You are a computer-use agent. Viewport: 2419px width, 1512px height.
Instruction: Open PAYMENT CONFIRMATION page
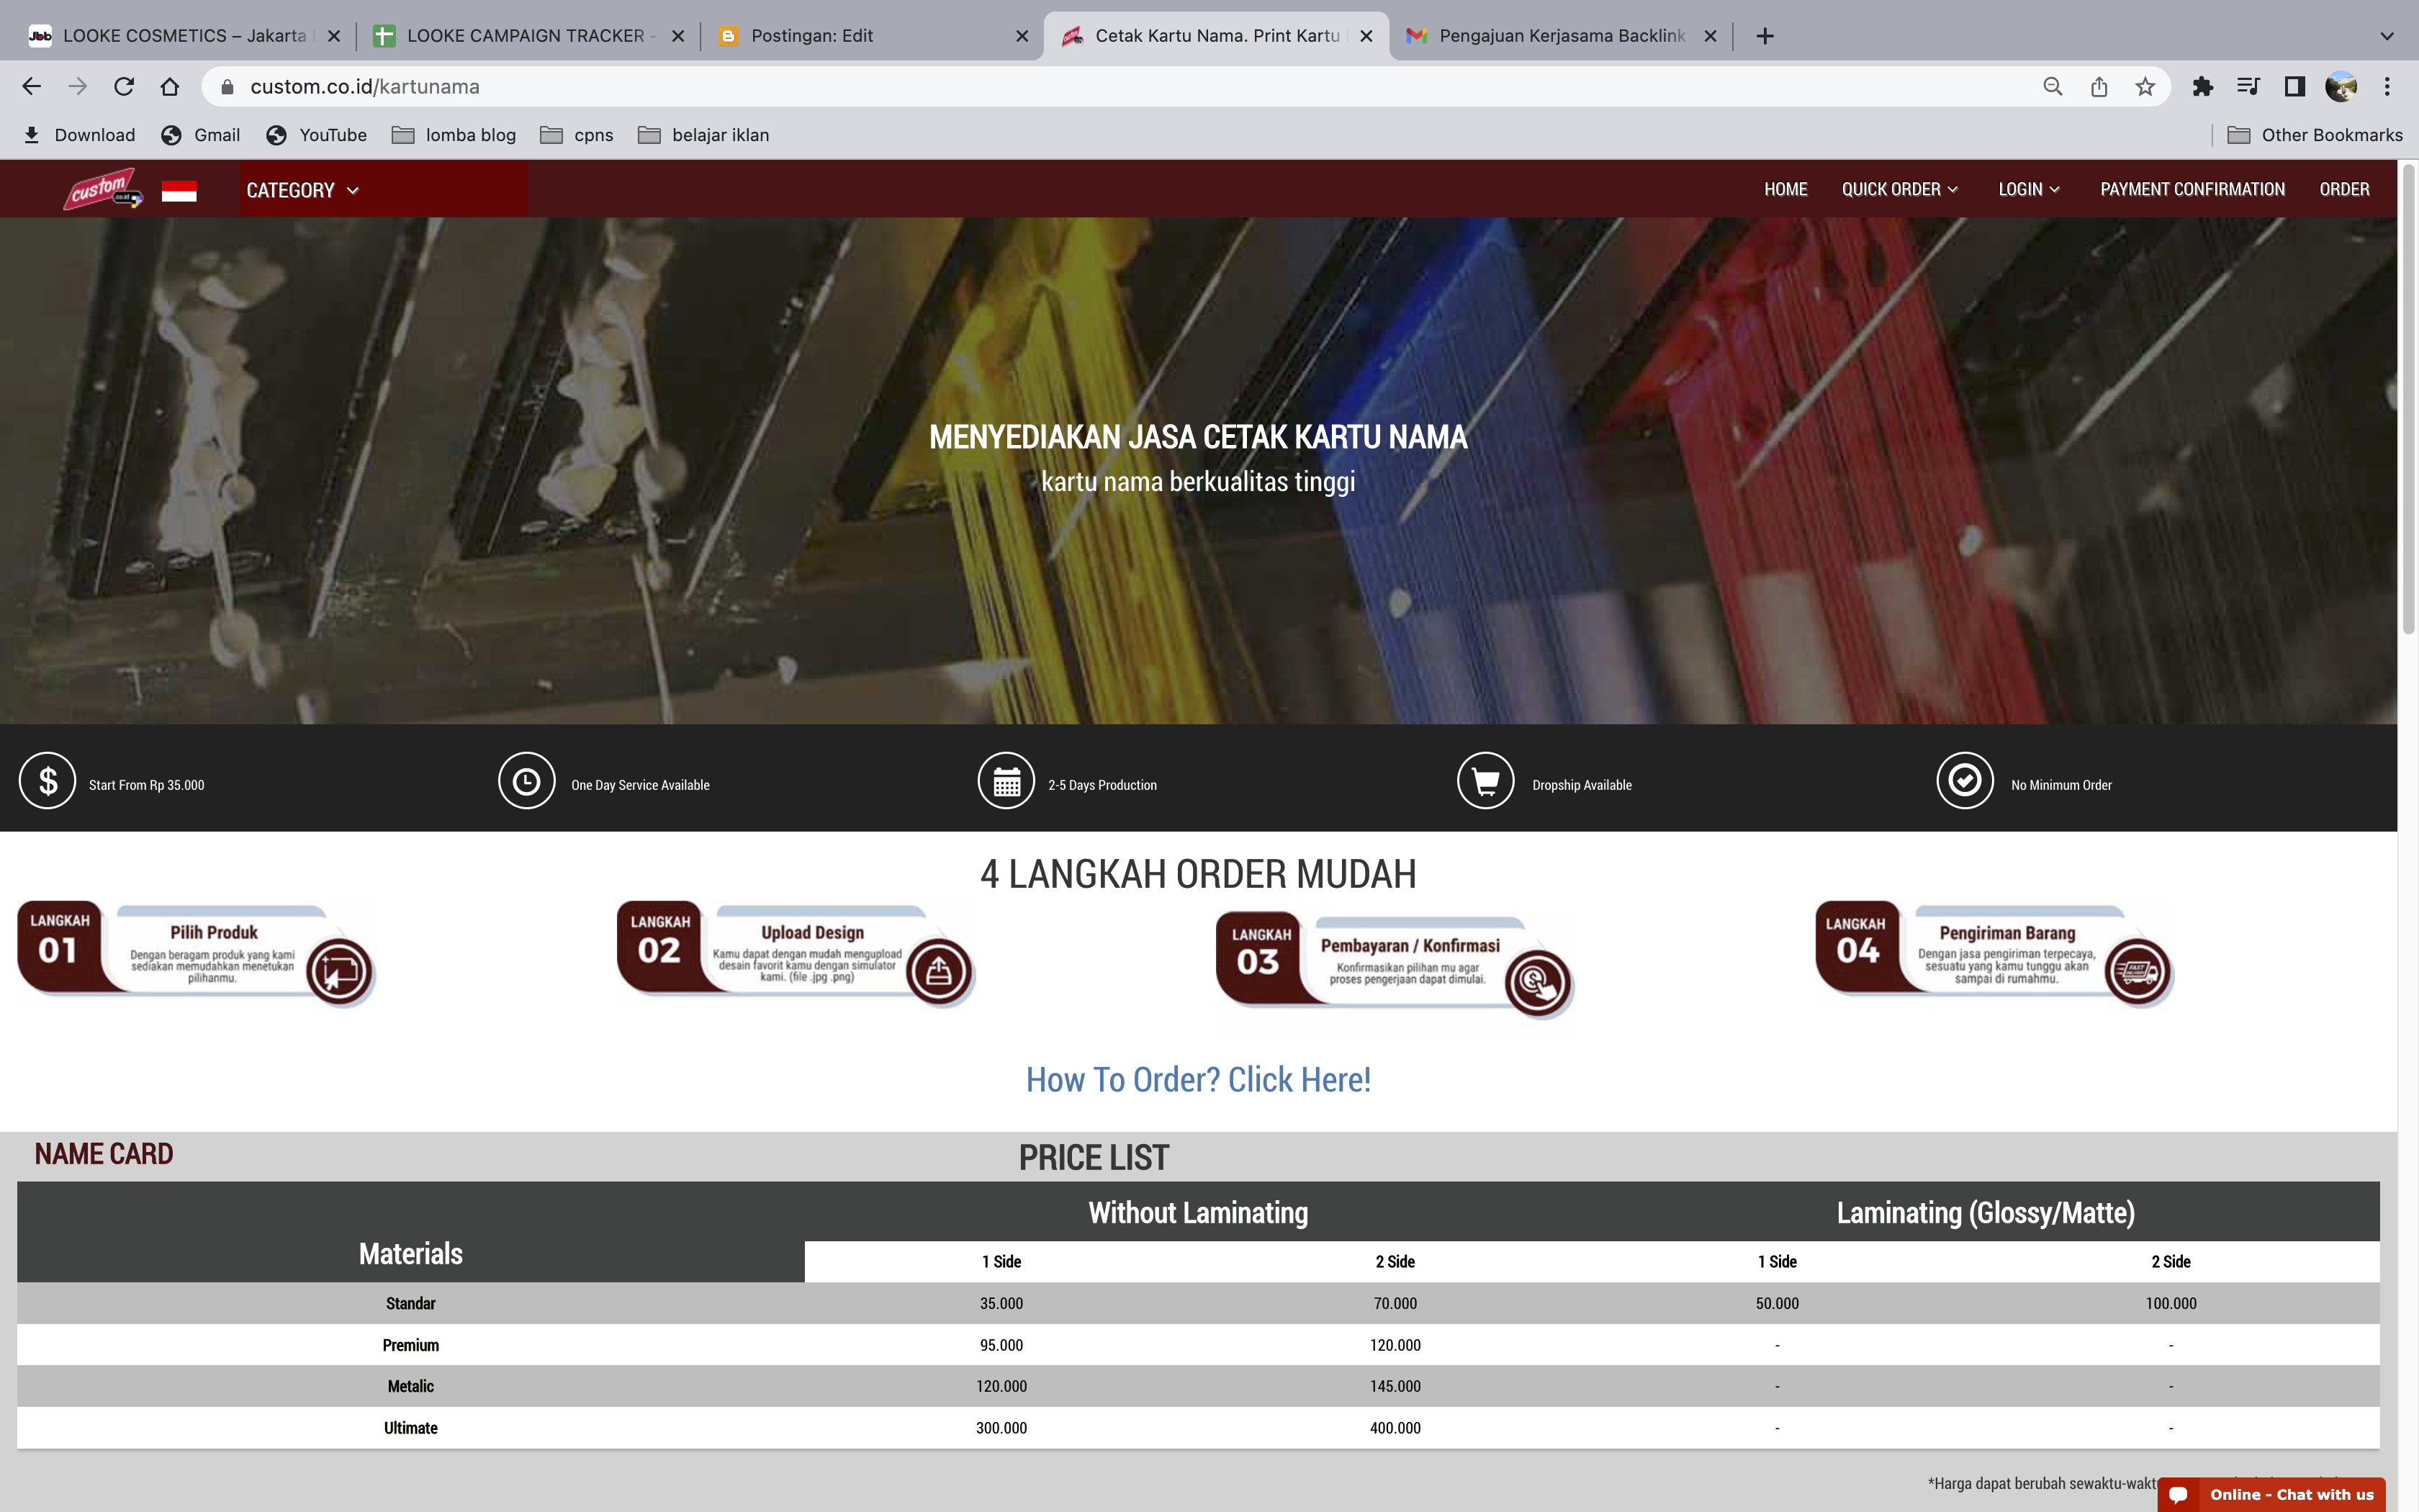[x=2191, y=189]
